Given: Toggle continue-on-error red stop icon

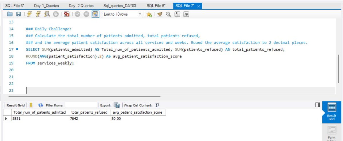Looking at the screenshot, I should (67, 14).
